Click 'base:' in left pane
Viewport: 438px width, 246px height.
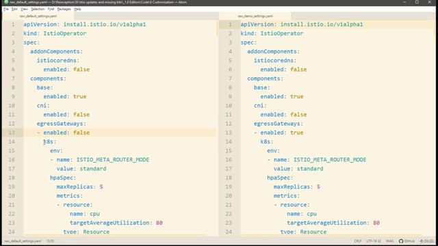[44, 87]
